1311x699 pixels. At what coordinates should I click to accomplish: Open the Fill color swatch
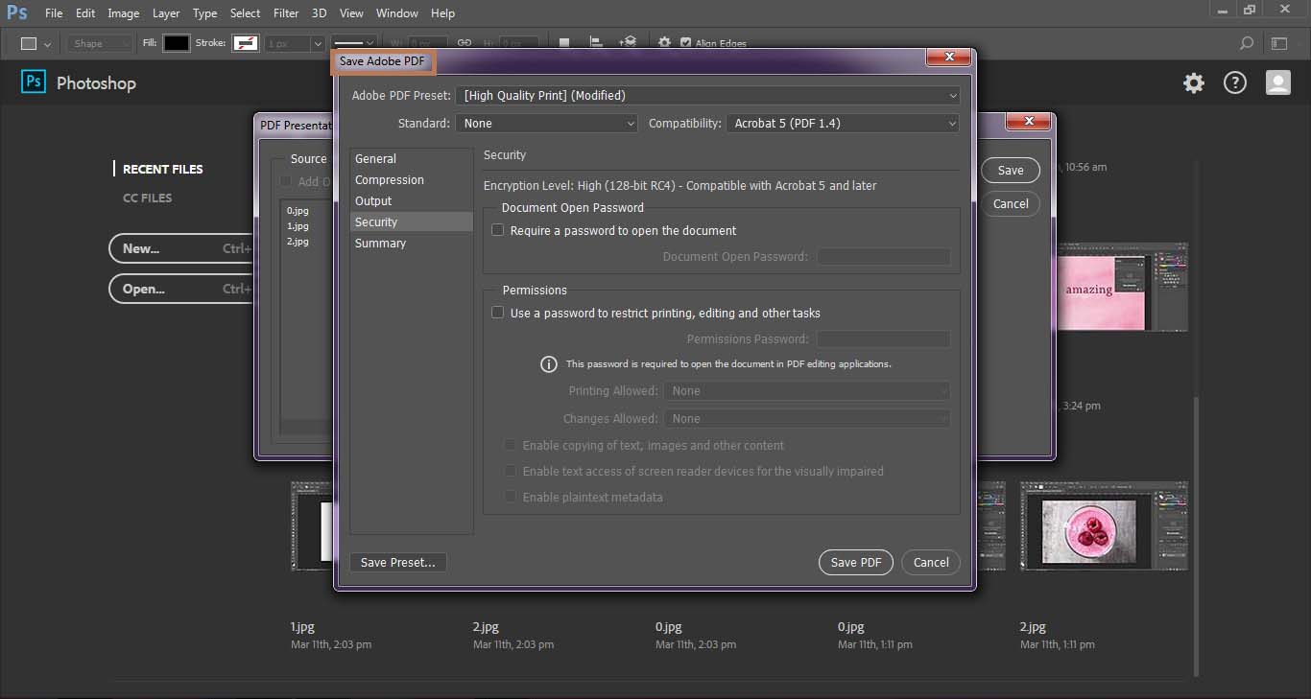(x=177, y=43)
